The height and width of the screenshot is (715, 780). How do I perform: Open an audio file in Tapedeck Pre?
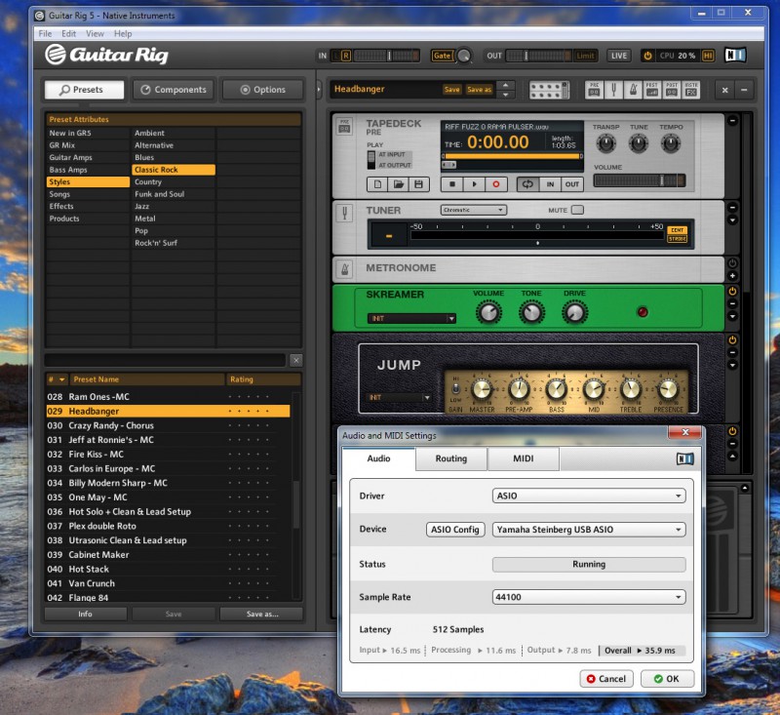click(x=398, y=184)
